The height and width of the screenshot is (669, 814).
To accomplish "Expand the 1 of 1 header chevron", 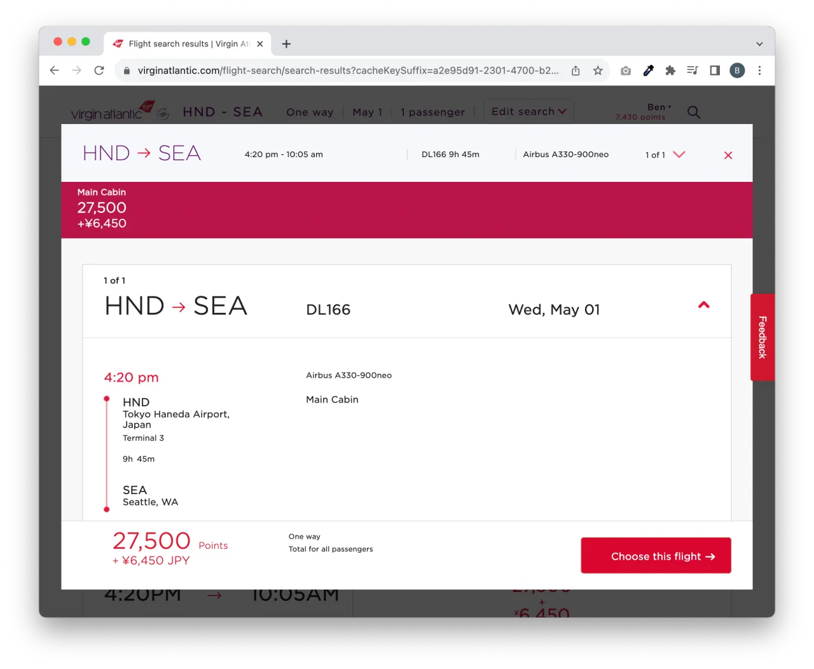I will coord(679,155).
